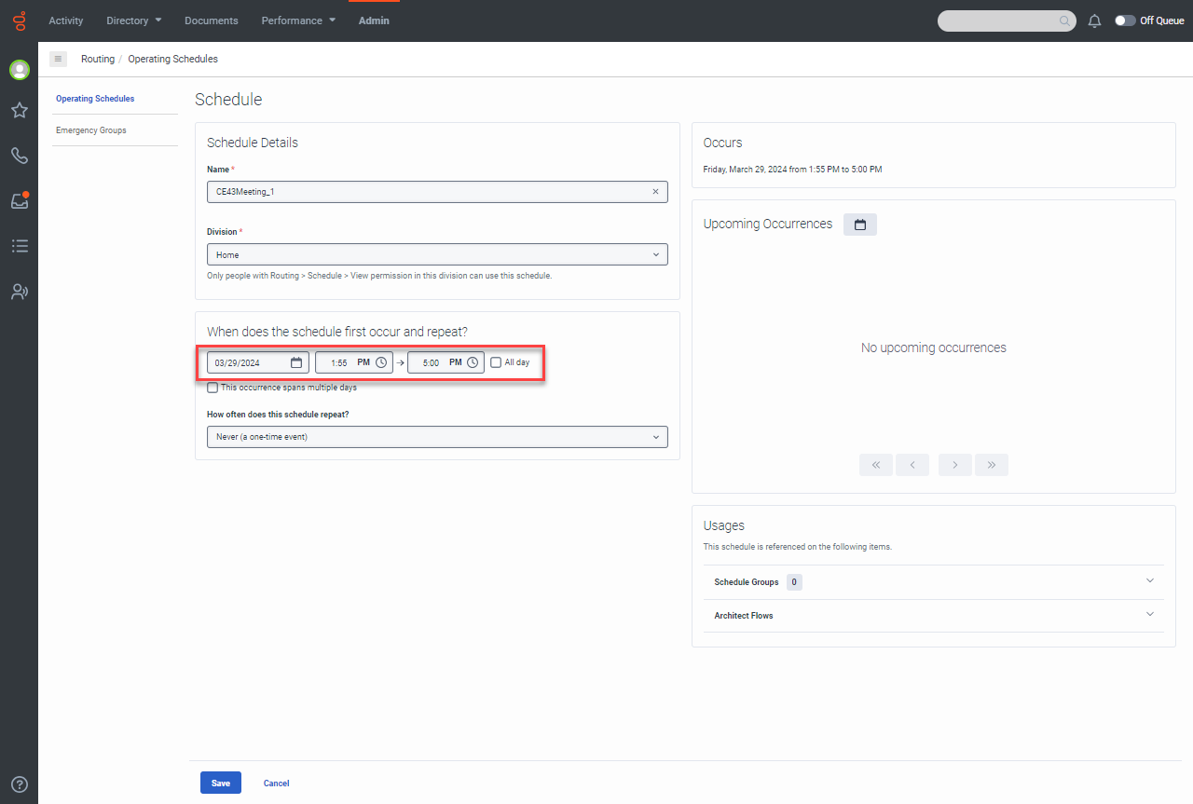
Task: Click the notifications bell icon
Action: [x=1095, y=20]
